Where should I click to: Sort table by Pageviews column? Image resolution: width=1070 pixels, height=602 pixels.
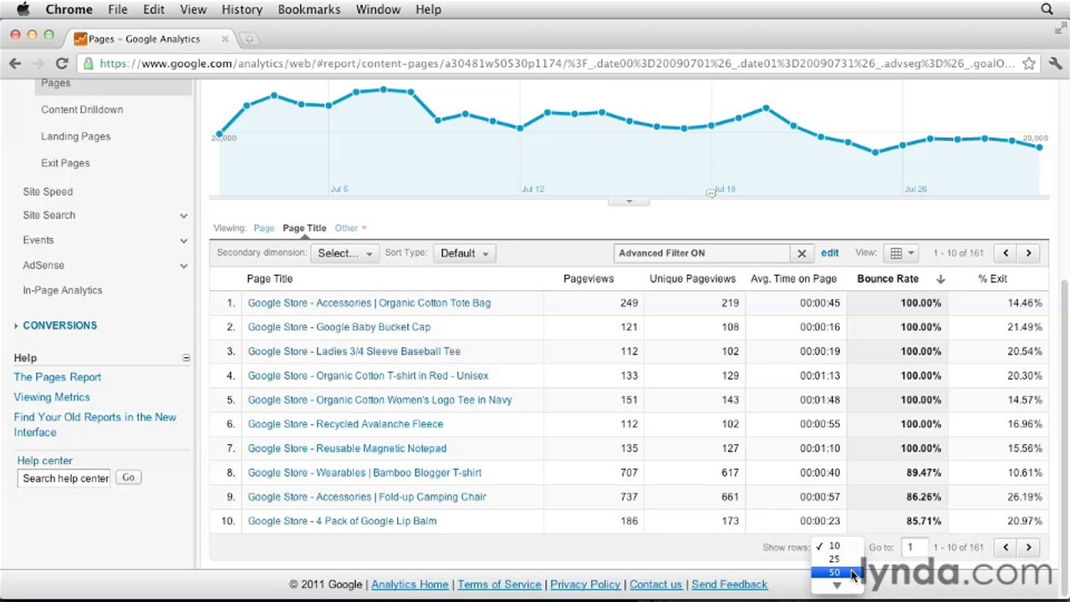588,279
